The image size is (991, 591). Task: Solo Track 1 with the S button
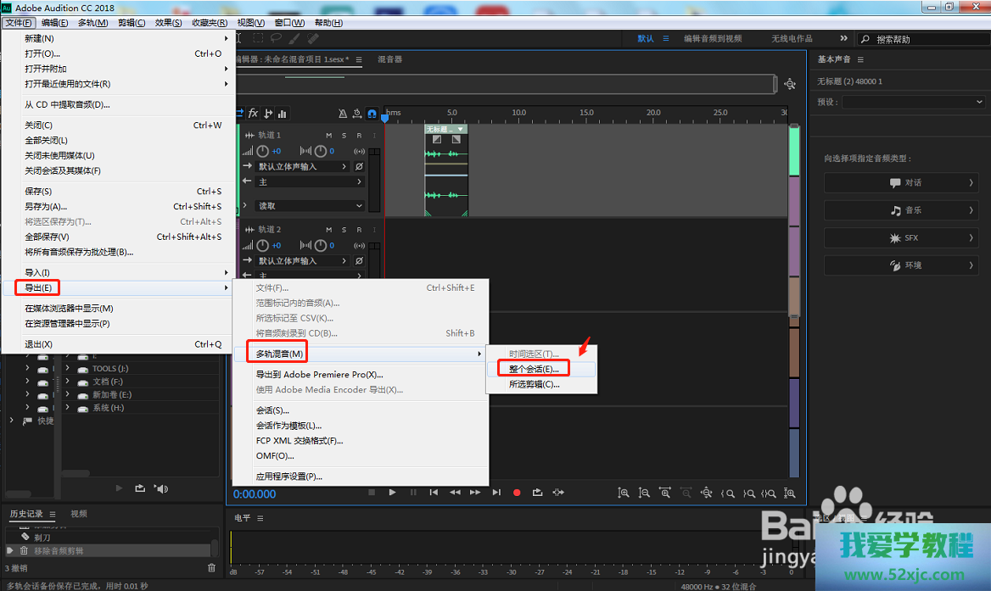[x=344, y=136]
